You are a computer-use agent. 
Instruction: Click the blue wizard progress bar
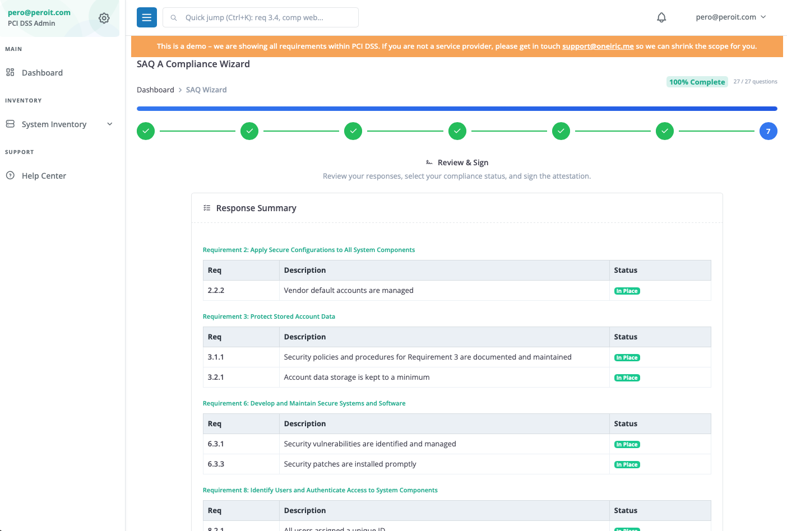457,109
